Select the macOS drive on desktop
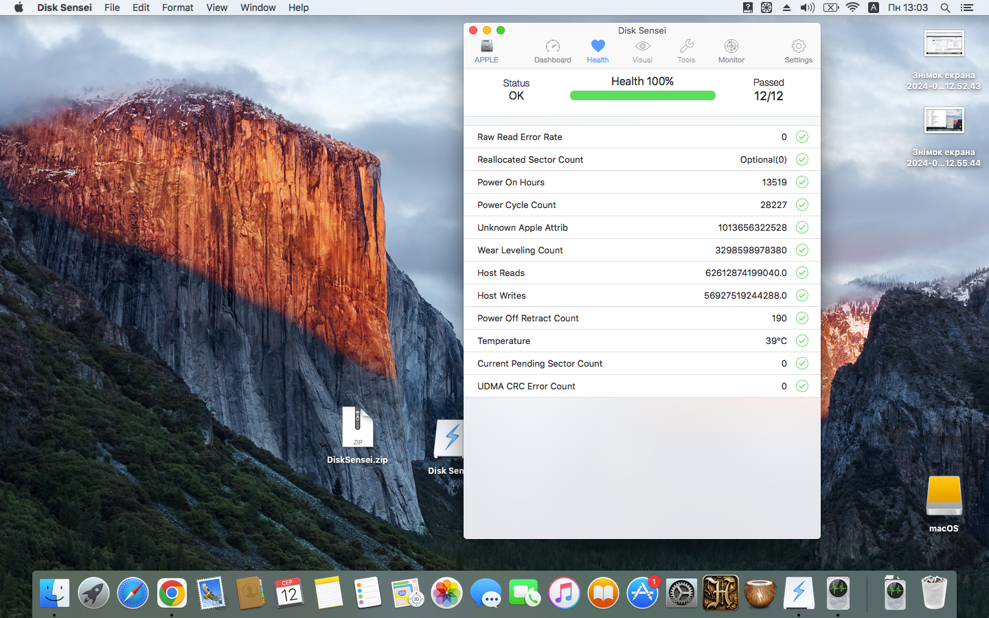The height and width of the screenshot is (618, 989). [x=944, y=504]
